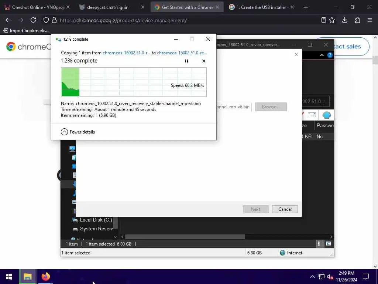Close the sleepycat.chat tab
This screenshot has width=378, height=284.
143,7
